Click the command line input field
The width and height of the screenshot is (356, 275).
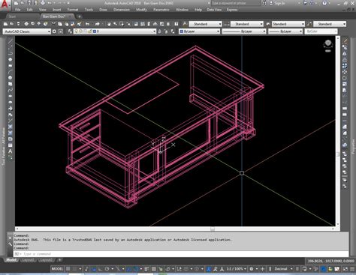(x=181, y=254)
